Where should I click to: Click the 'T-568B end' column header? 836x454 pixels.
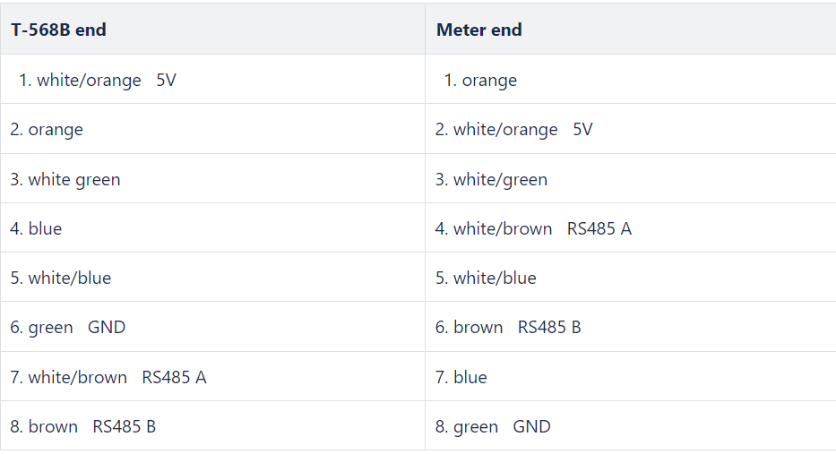coord(58,30)
